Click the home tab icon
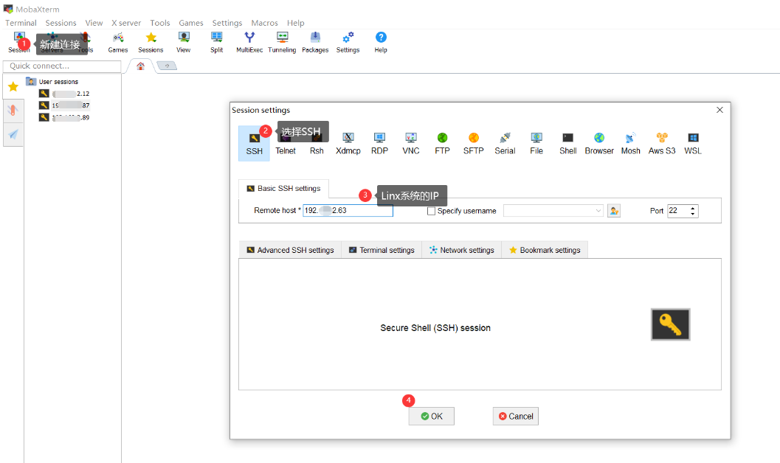The image size is (780, 463). point(141,66)
